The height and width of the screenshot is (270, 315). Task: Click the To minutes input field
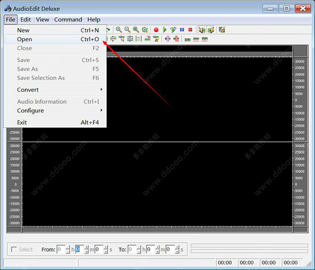pos(151,250)
